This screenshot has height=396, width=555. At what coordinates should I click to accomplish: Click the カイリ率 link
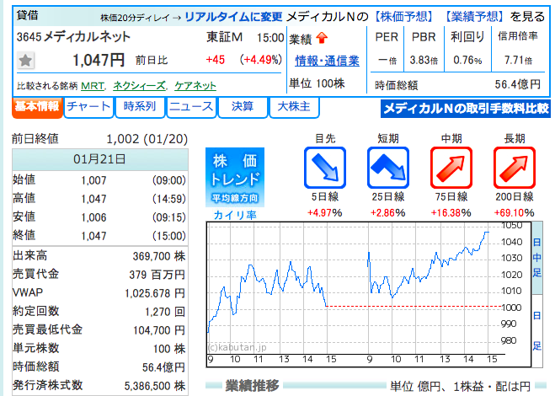point(235,215)
